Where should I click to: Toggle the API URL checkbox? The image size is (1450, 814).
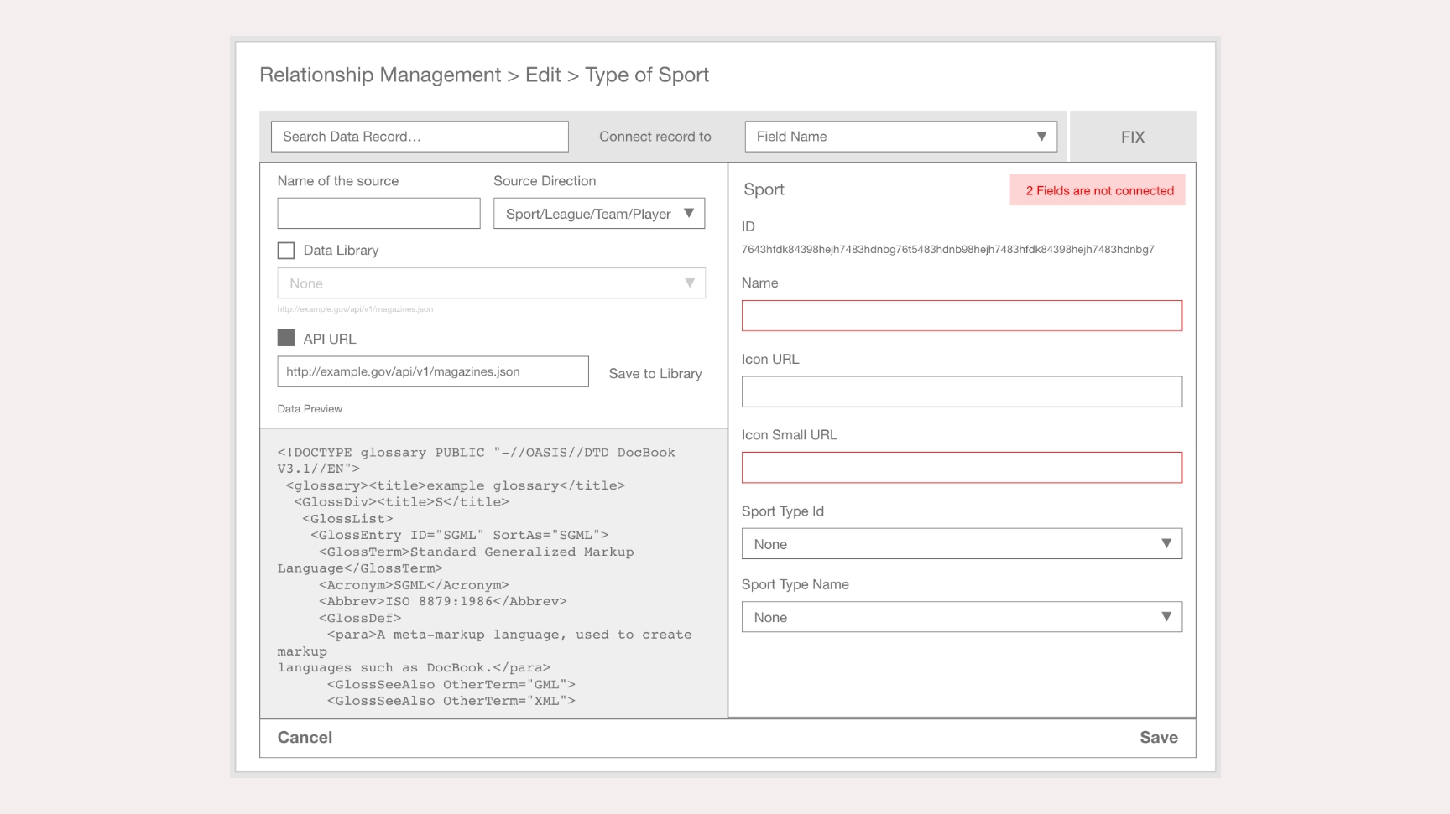tap(286, 338)
